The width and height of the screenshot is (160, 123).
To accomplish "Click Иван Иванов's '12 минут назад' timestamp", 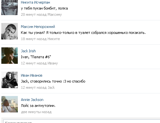I will pyautogui.click(x=34, y=87).
